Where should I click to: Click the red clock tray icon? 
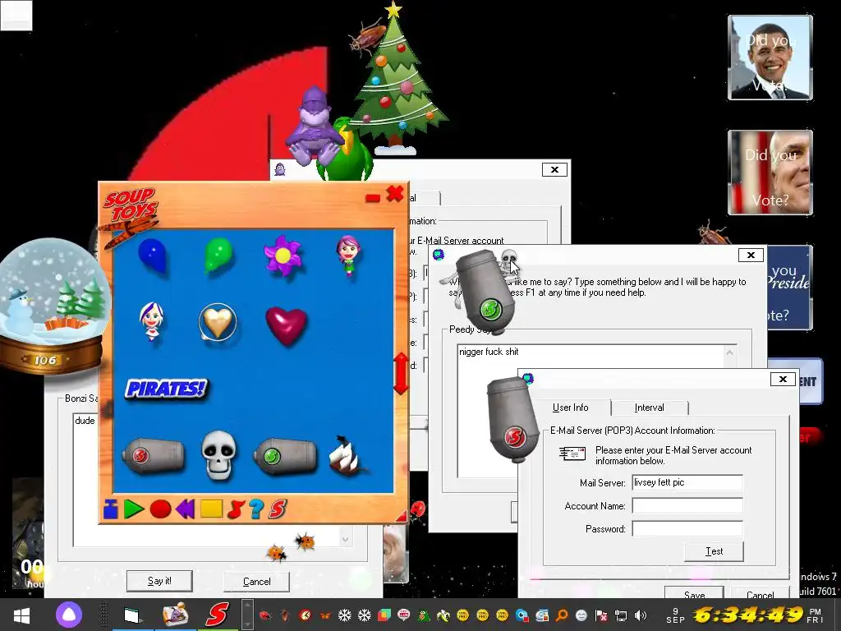(x=305, y=615)
